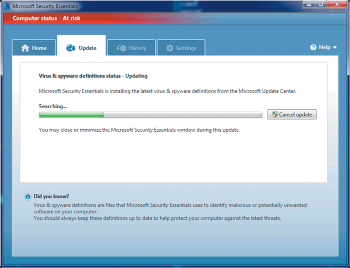This screenshot has width=350, height=268.
Task: Maximize the Security Essentials window
Action: (320, 5)
